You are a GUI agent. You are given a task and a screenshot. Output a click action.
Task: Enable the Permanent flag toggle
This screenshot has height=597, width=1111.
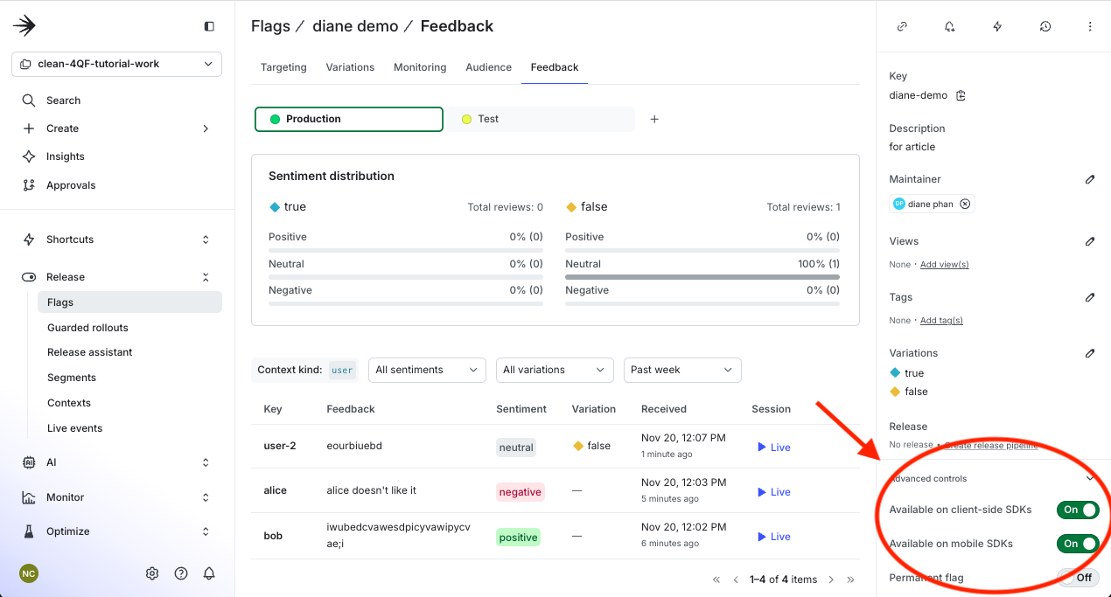coord(1082,577)
